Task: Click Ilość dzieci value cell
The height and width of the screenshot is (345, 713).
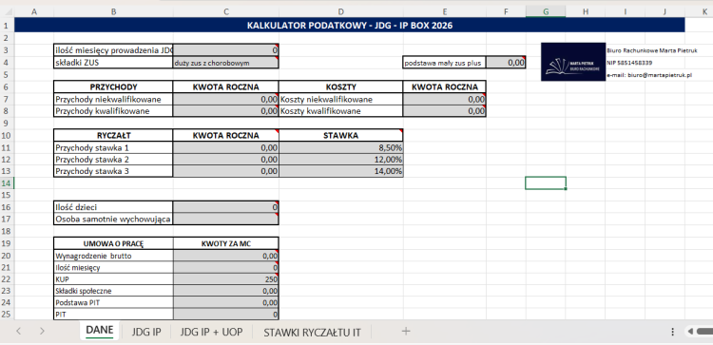Action: [226, 207]
